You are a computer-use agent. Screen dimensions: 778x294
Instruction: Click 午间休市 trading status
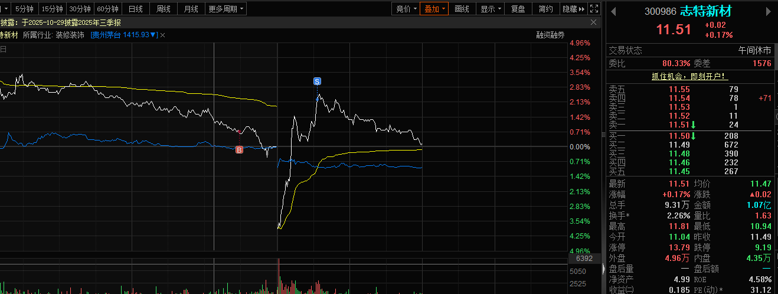[x=755, y=51]
